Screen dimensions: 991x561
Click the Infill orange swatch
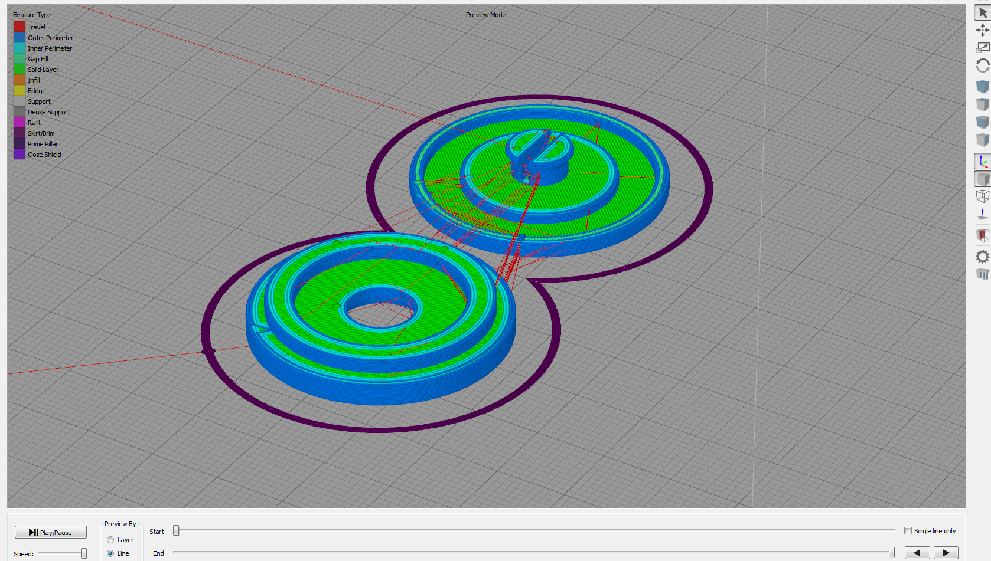pyautogui.click(x=19, y=80)
